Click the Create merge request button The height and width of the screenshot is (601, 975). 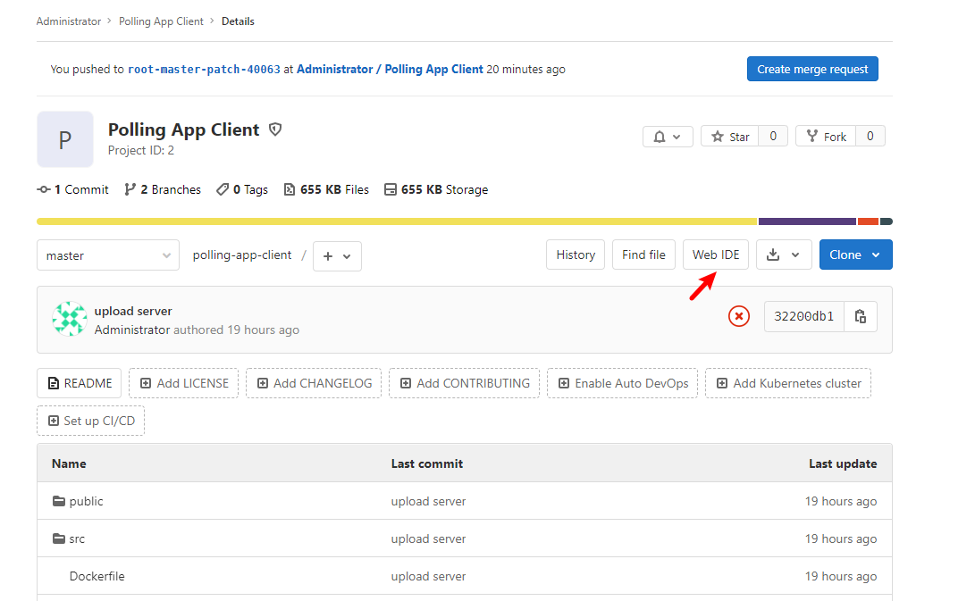pyautogui.click(x=812, y=69)
